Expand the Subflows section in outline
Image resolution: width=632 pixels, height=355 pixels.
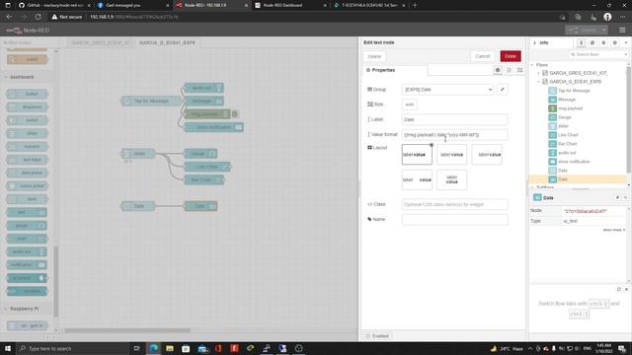[532, 187]
